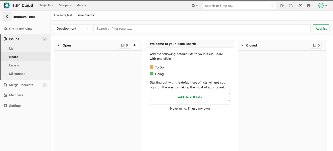Click Nevermind, I'll use my own
This screenshot has height=151, width=333.
click(x=190, y=108)
